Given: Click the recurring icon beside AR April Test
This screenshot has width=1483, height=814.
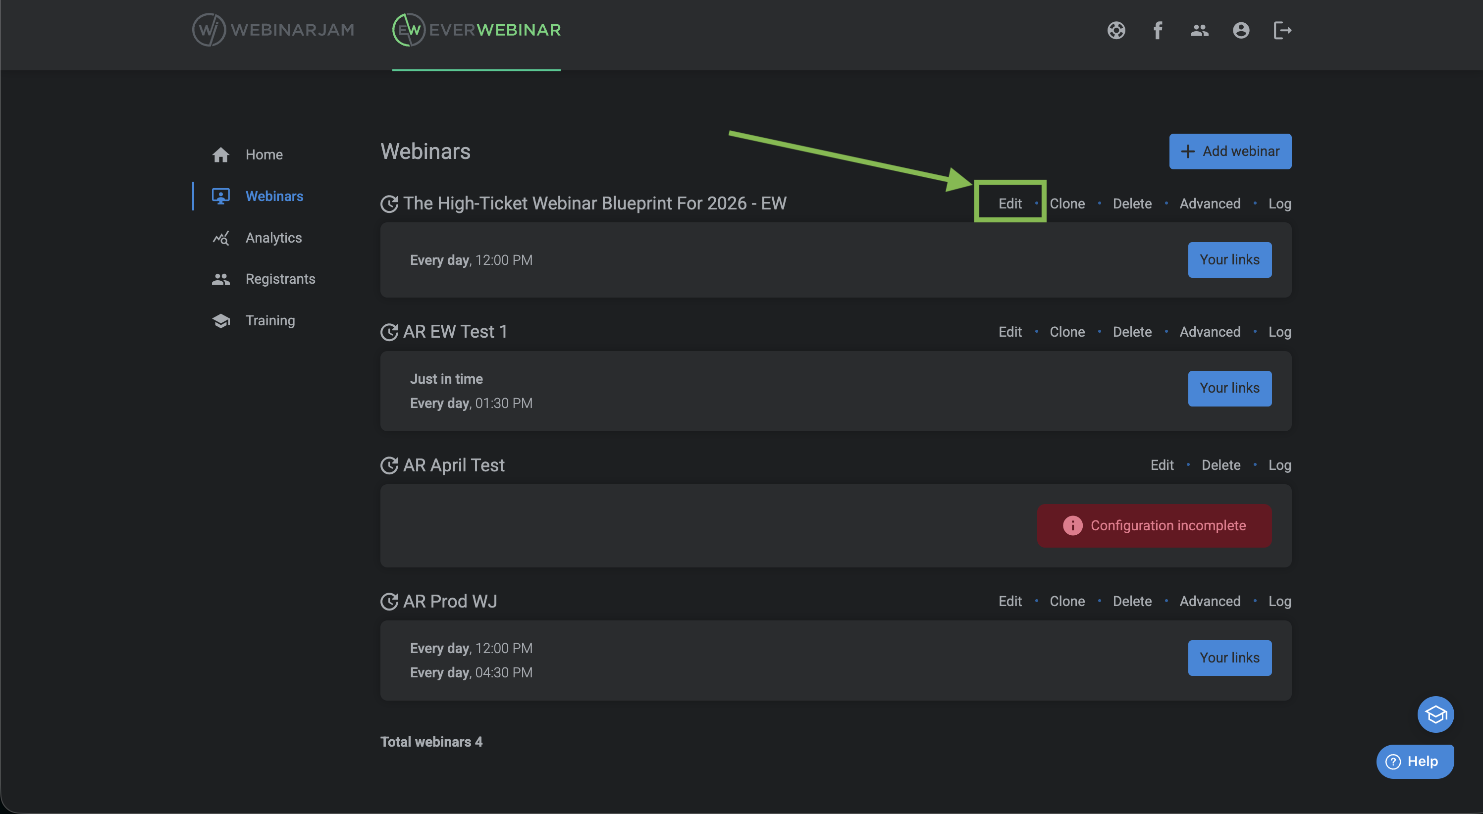Looking at the screenshot, I should (x=389, y=466).
